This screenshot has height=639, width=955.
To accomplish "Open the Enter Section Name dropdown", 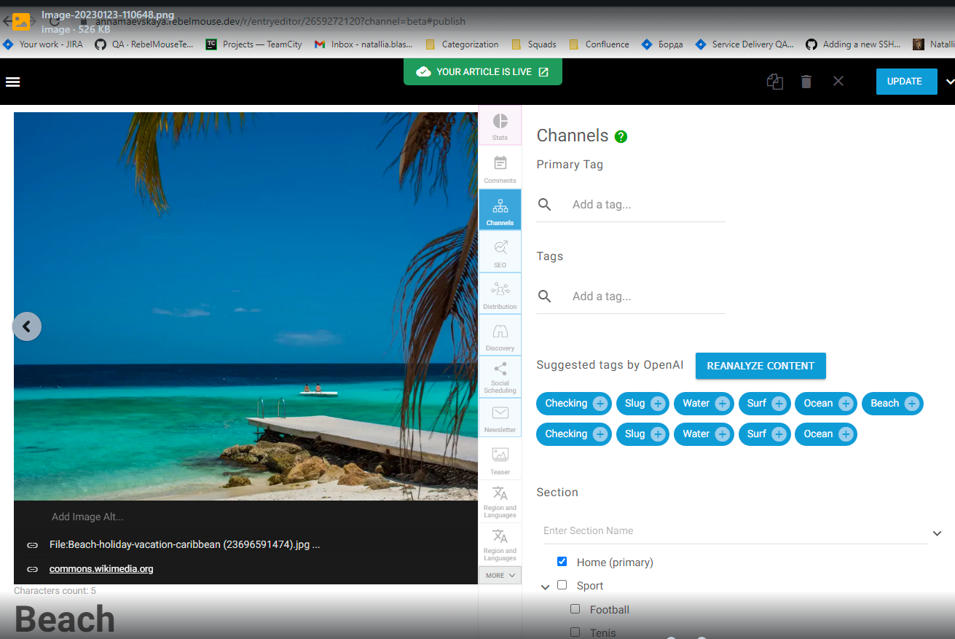I will (937, 533).
